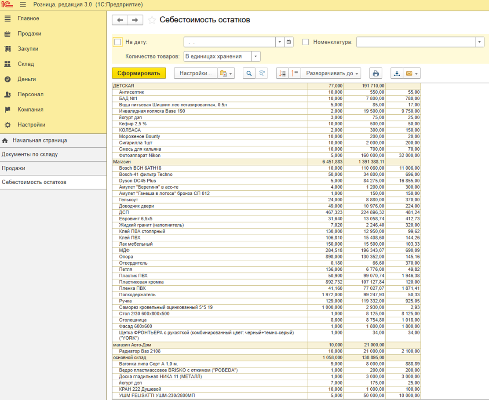
Task: Open Номенклатура field dropdown arrow
Action: [x=479, y=42]
